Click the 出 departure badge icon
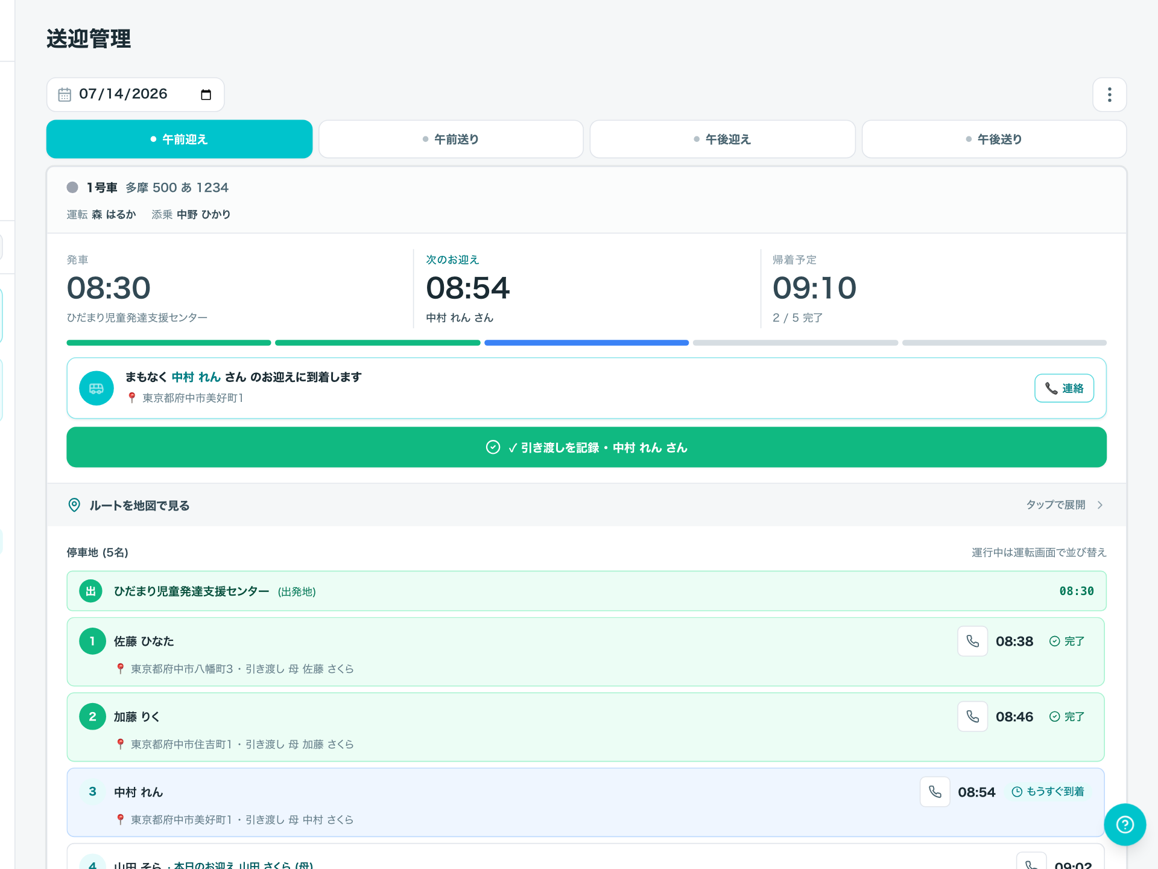Viewport: 1158px width, 869px height. (x=90, y=591)
